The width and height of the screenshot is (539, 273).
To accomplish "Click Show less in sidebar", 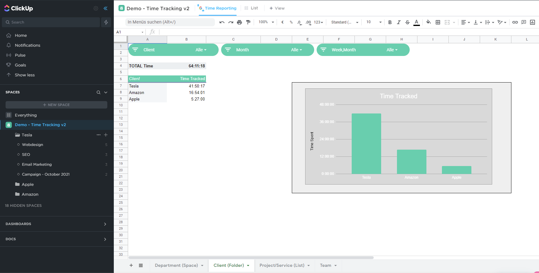I will 24,75.
